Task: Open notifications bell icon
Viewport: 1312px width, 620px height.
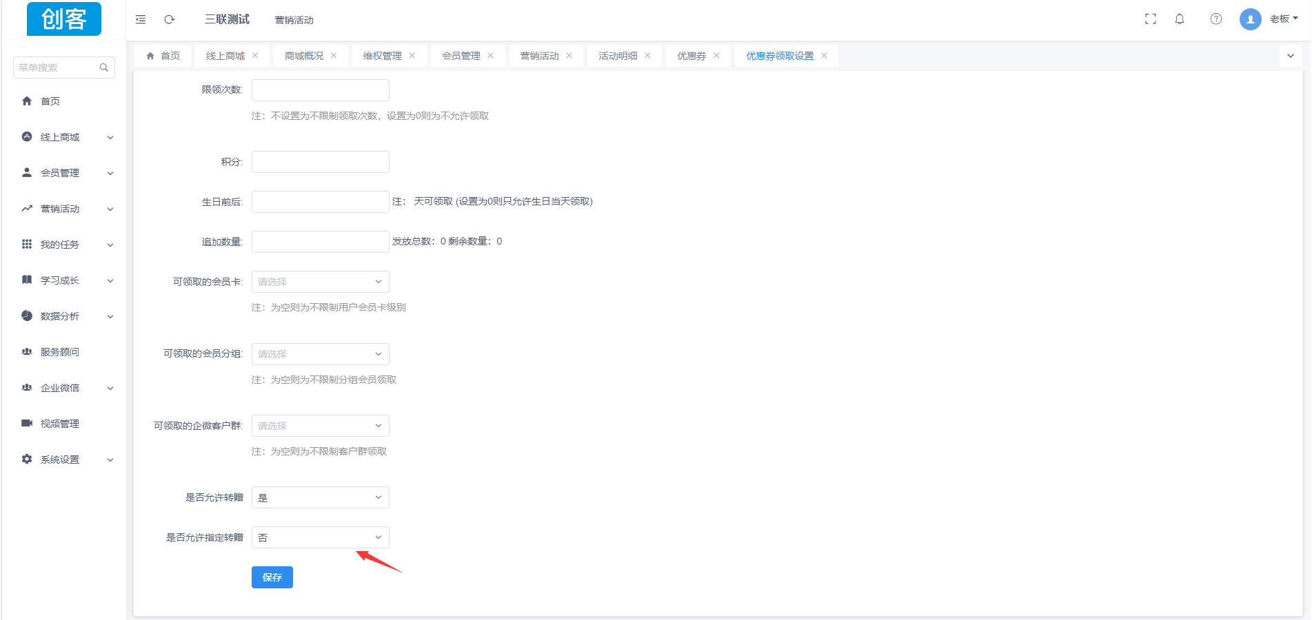Action: pos(1180,19)
